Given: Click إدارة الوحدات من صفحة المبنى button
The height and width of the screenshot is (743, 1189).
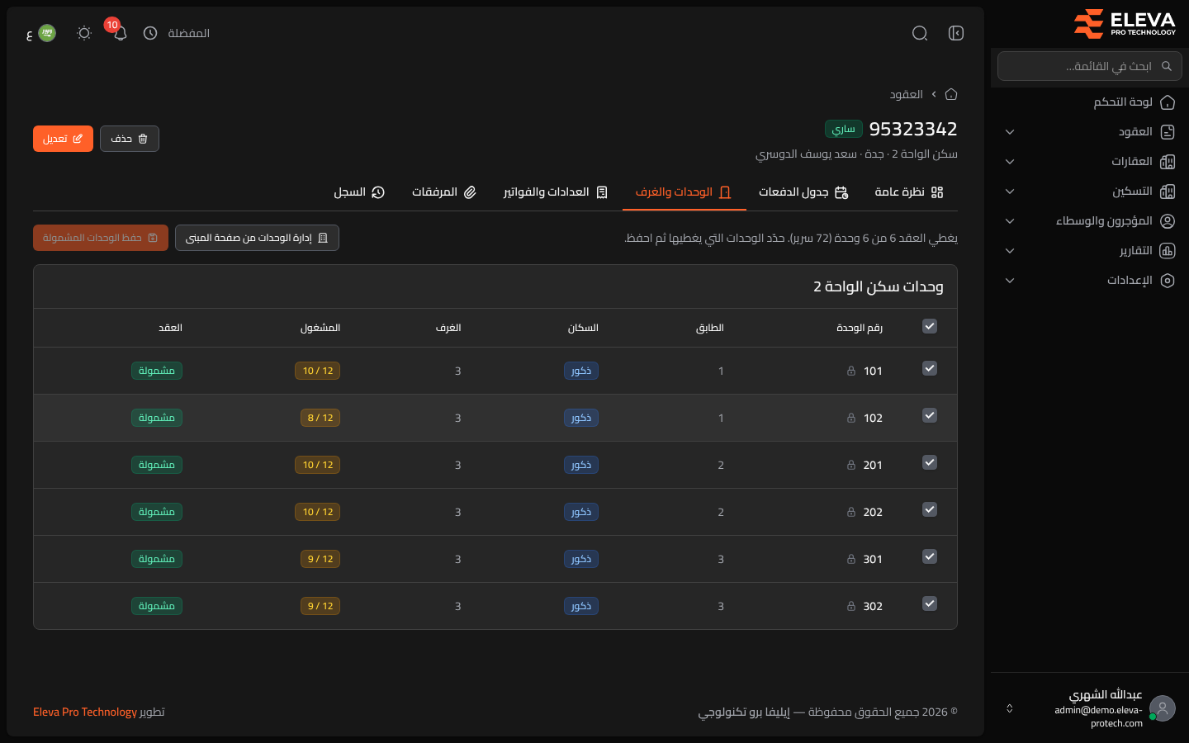Looking at the screenshot, I should pyautogui.click(x=257, y=238).
